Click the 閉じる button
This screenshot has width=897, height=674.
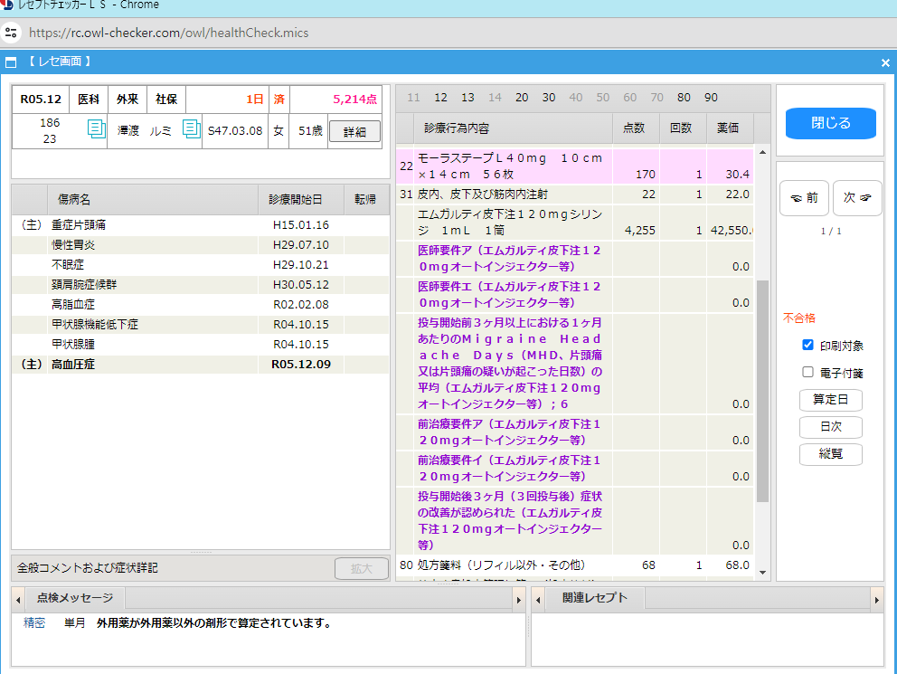coord(831,123)
